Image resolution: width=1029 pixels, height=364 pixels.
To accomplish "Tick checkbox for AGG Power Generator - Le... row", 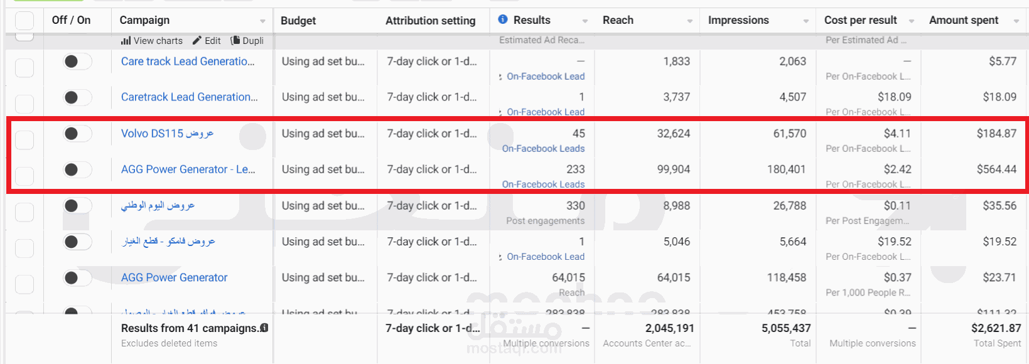I will tap(24, 176).
